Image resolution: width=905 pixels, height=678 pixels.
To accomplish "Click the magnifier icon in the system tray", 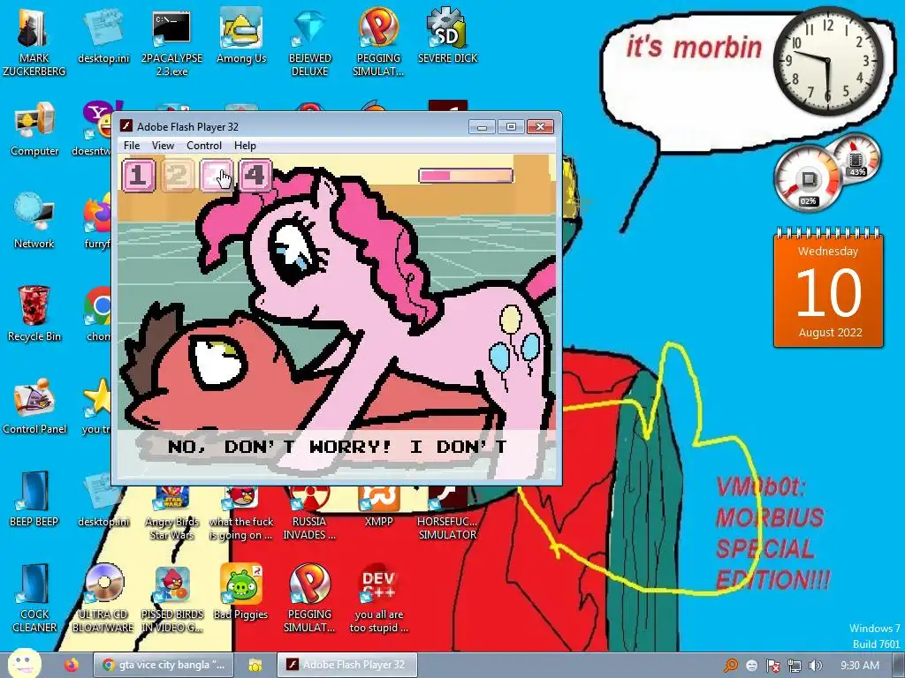I will [x=731, y=666].
